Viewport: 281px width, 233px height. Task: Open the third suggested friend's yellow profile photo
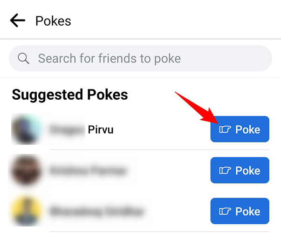pyautogui.click(x=27, y=211)
